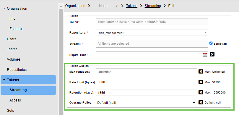Open the Access tokens item
The height and width of the screenshot is (115, 239).
coord(15,100)
